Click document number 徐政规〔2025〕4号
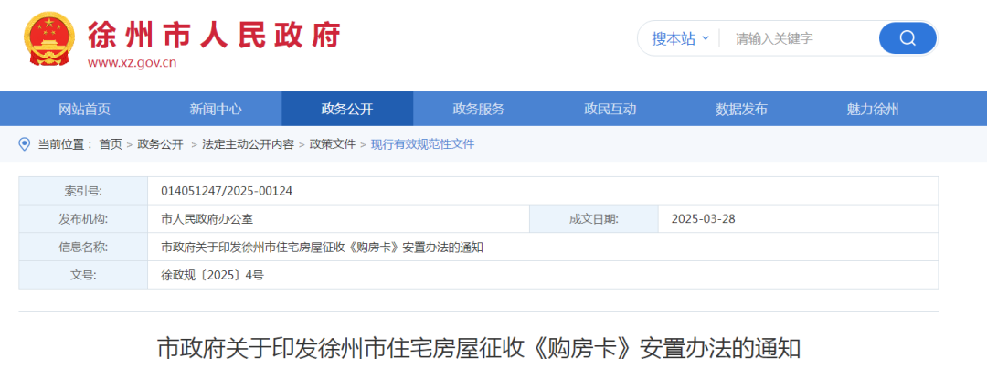The image size is (987, 369). (x=212, y=275)
